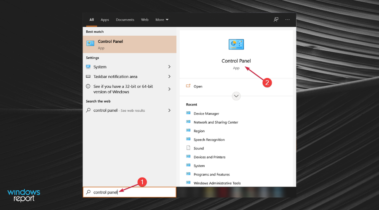Expand the System result chevron
379x210 pixels.
[x=169, y=66]
